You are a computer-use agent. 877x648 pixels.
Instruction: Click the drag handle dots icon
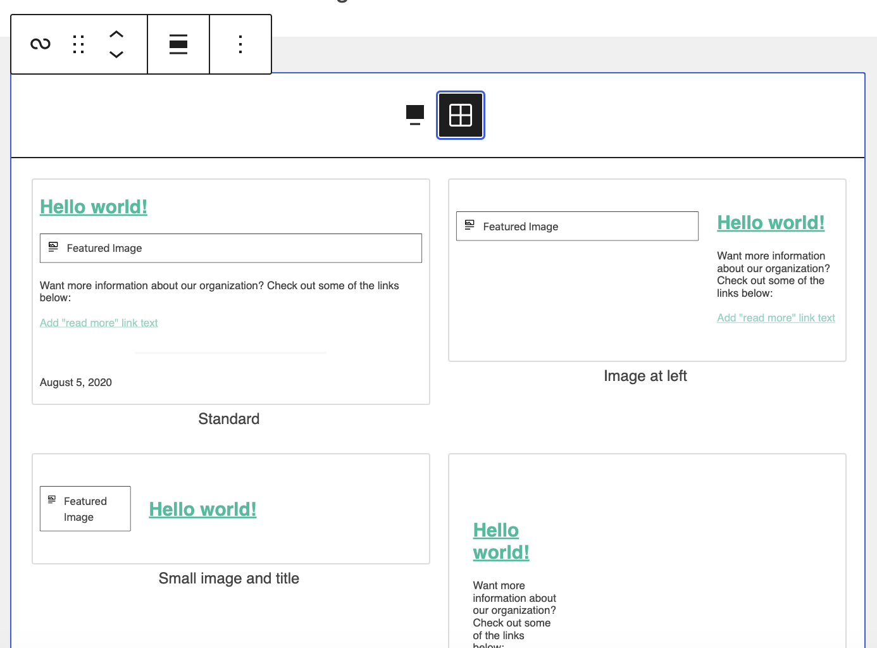pos(78,44)
